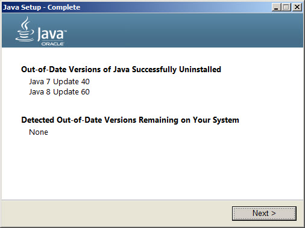
Task: Click the blank white content area
Action: tap(152, 167)
